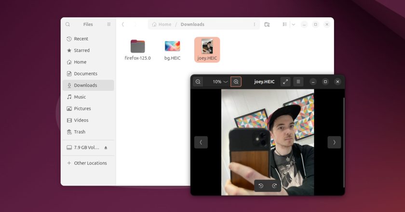Select the bg.HEIC image file

coord(172,50)
